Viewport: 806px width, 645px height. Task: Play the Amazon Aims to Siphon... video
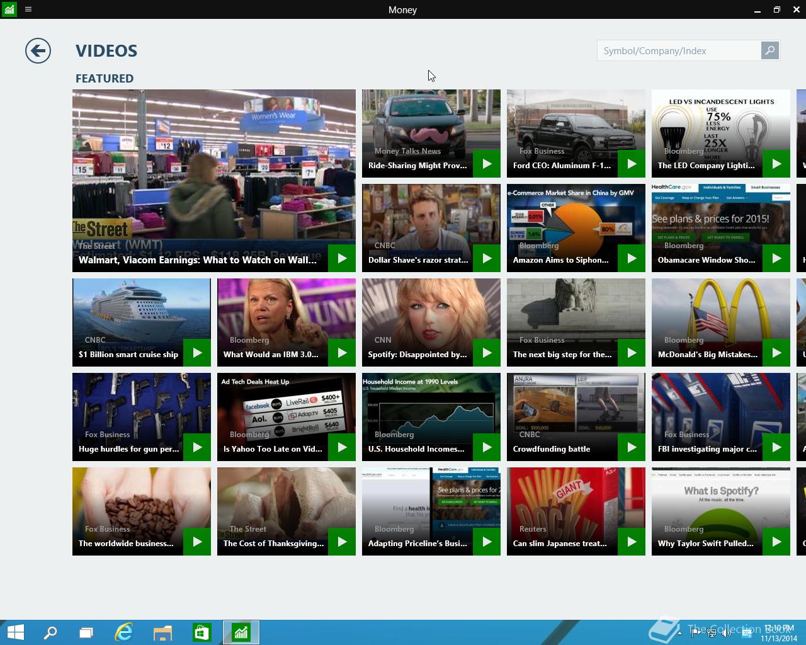pos(632,258)
